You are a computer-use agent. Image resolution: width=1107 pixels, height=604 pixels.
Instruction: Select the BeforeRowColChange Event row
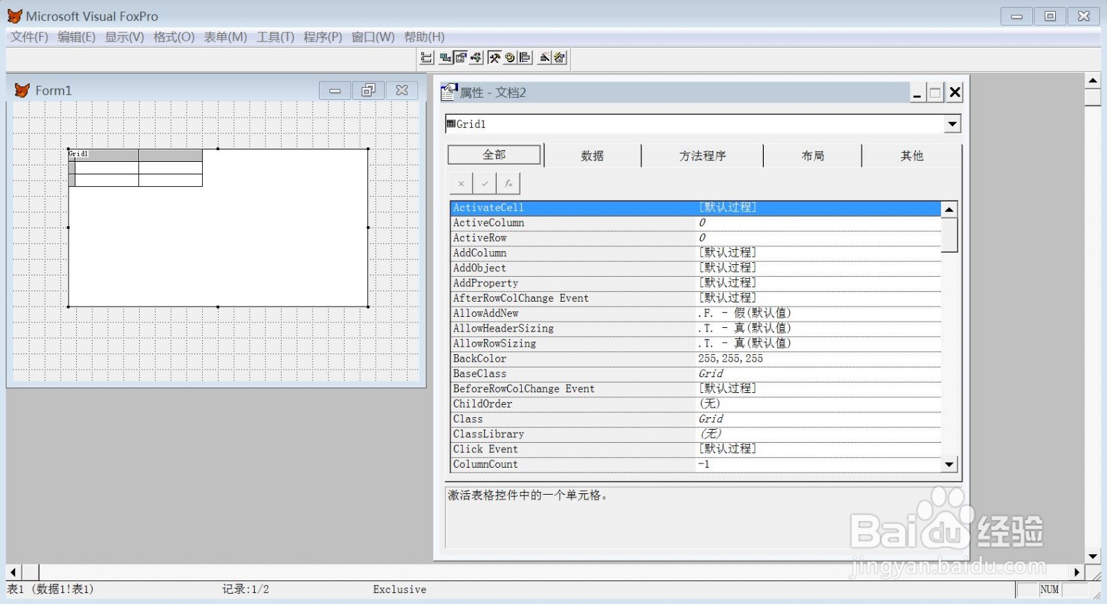point(695,389)
